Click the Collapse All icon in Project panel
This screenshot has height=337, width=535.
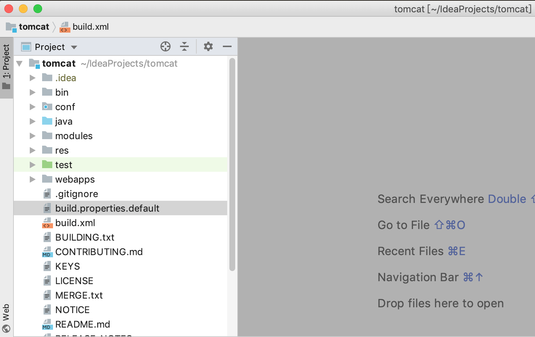tap(184, 46)
